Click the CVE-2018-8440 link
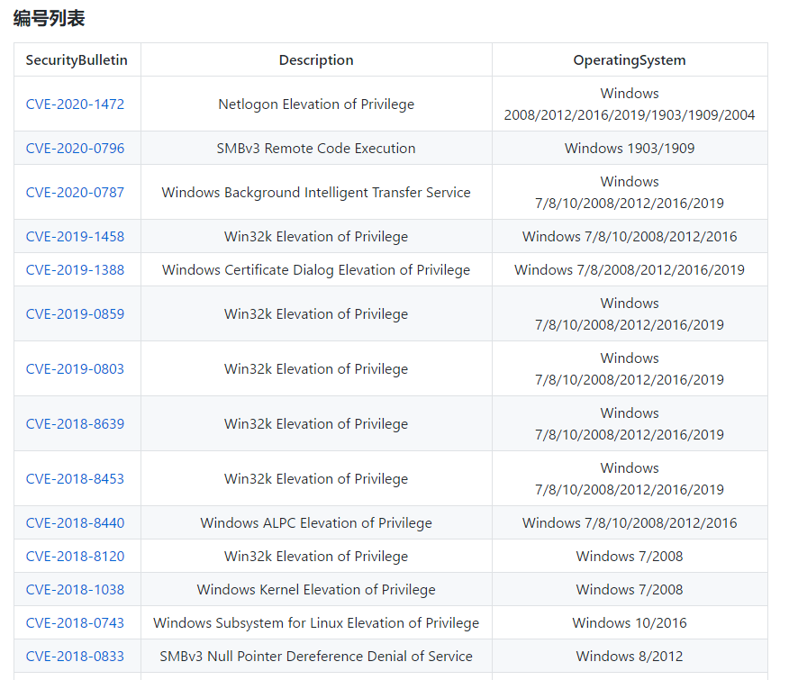789x680 pixels. tap(75, 523)
